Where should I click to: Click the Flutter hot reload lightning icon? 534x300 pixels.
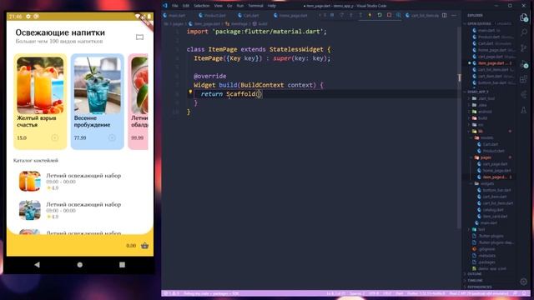pos(370,15)
